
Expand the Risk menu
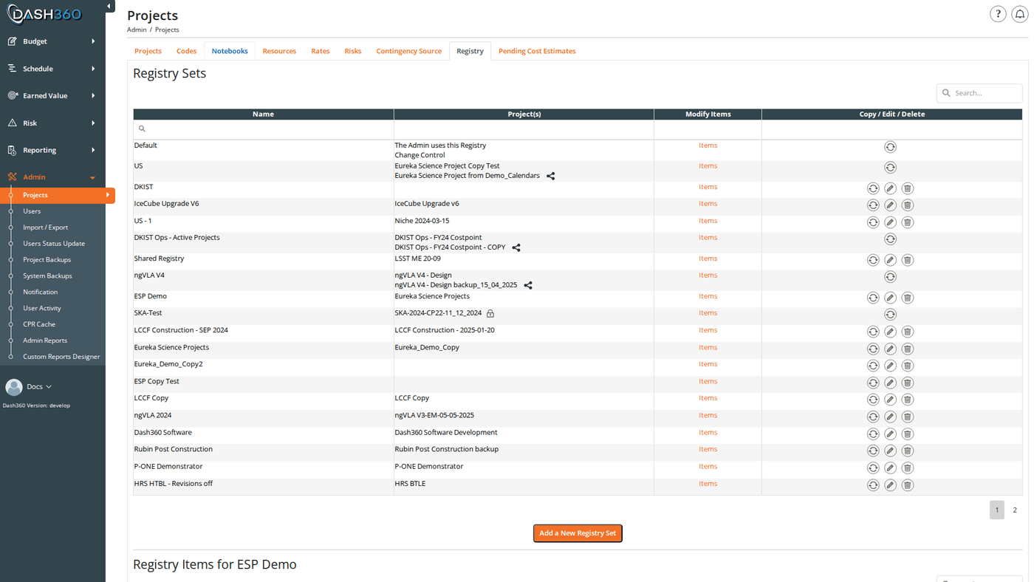[52, 123]
